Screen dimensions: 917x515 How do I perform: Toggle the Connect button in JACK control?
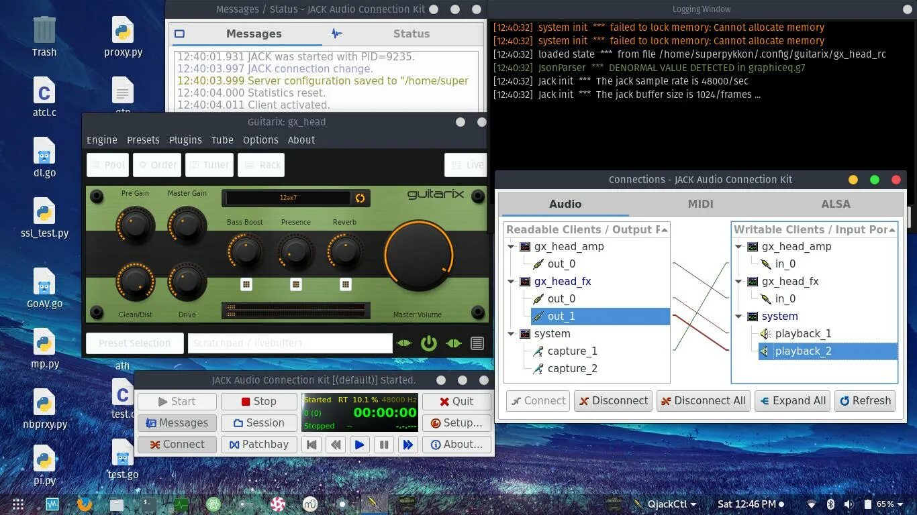177,445
